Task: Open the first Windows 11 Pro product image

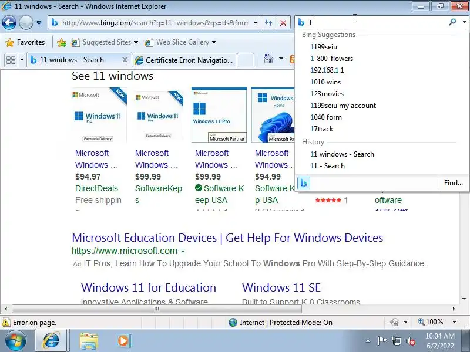Action: (99, 115)
